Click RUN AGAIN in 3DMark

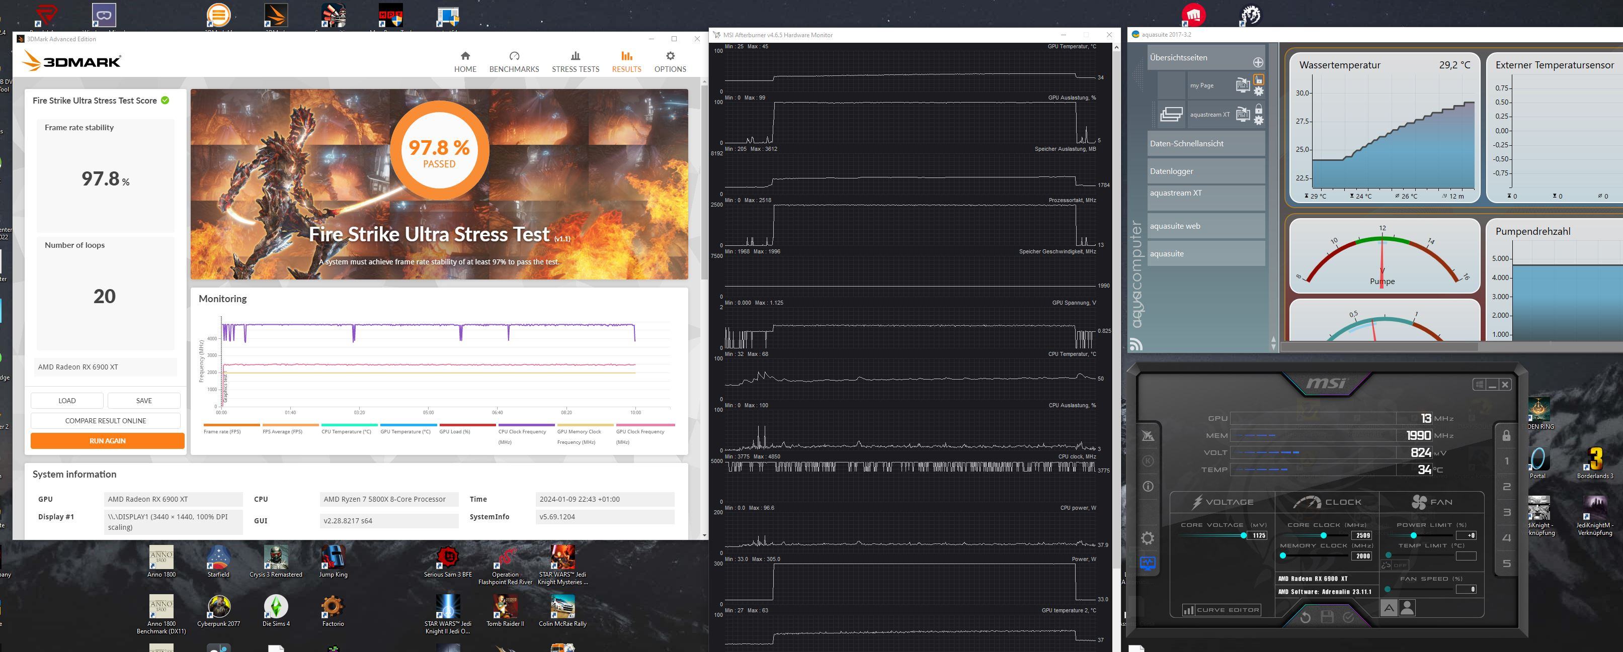click(107, 441)
